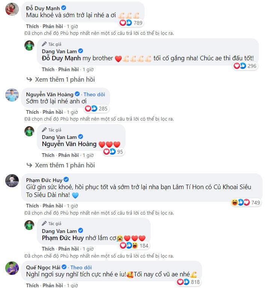Like Đỗ Duy Mạnh's comment with Thích

pos(32,27)
